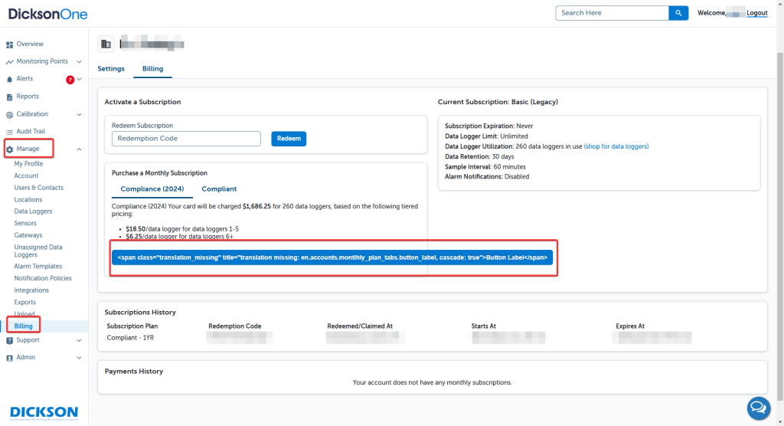Click the Support question-mark icon

(9, 340)
